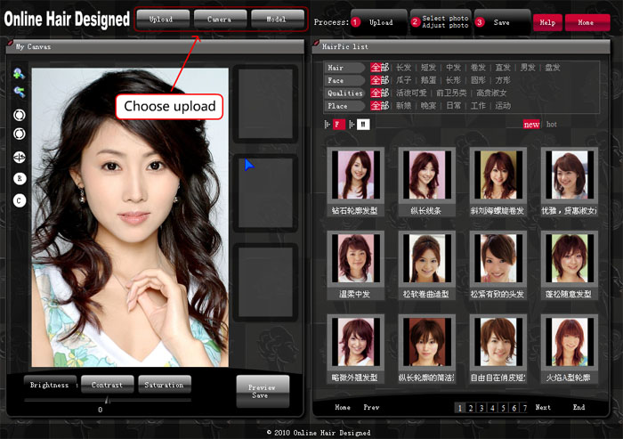Click the zoom-out magnifier with minus sign
This screenshot has width=623, height=439.
pyautogui.click(x=19, y=92)
